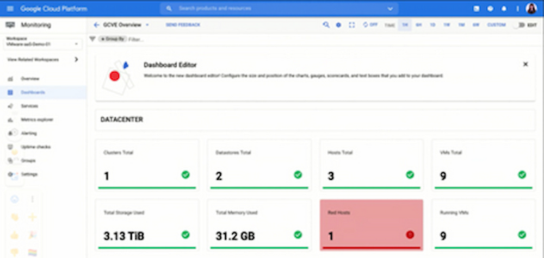This screenshot has height=258, width=544.
Task: Click the Running VMs green check icon
Action: point(522,235)
